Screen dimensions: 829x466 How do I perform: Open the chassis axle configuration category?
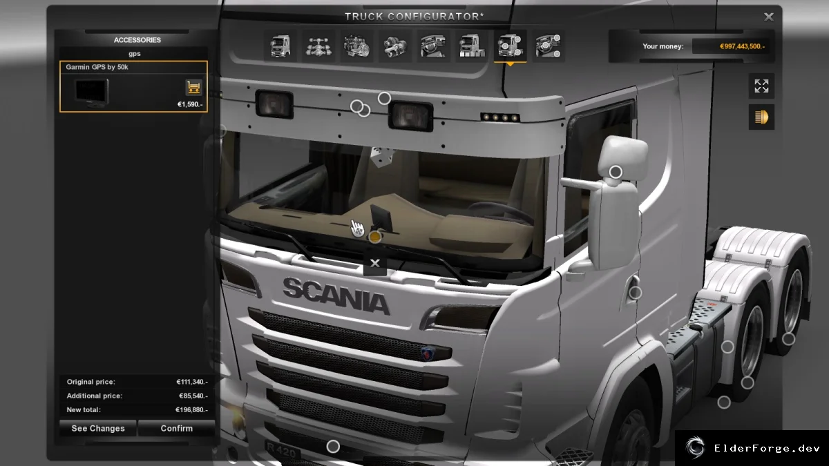[318, 47]
